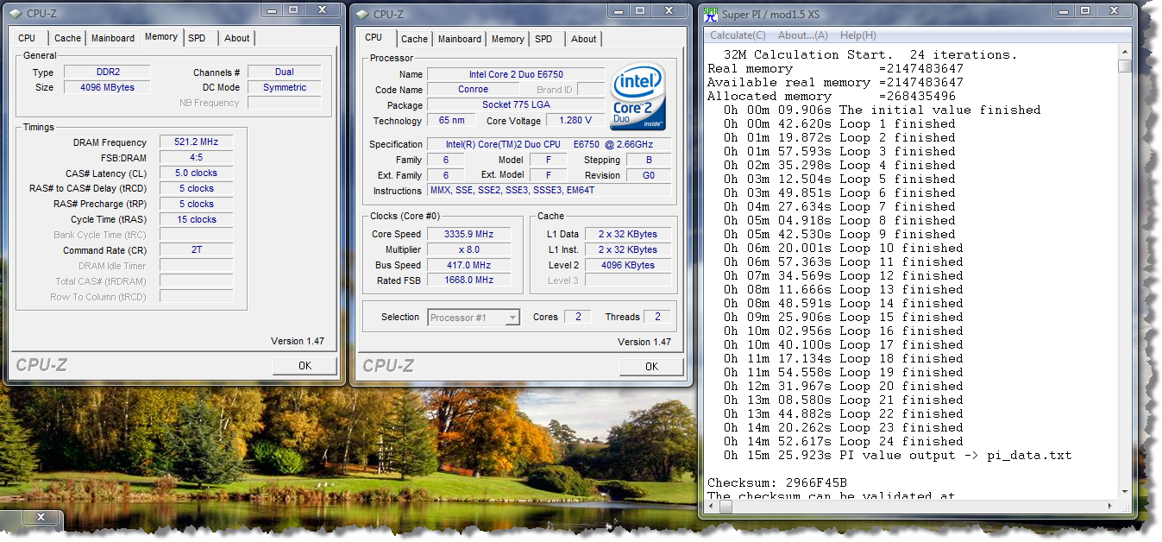Click the CPU-Z processor window title icon
The width and height of the screenshot is (1162, 542).
click(x=361, y=14)
